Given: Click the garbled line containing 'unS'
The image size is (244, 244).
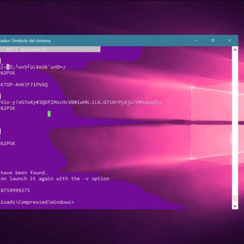Looking at the screenshot, I should tap(33, 67).
